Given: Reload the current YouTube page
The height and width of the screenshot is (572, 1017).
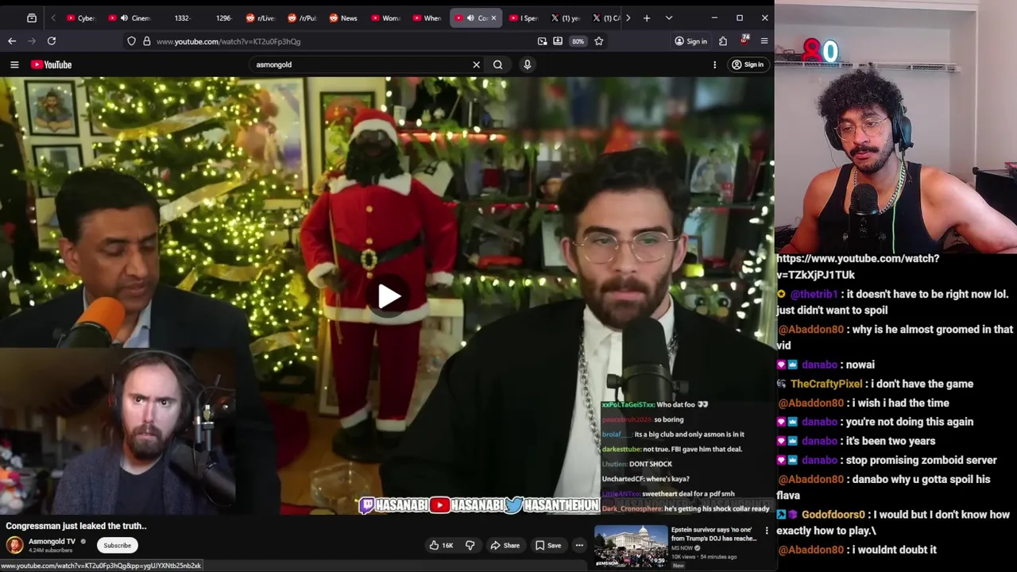Looking at the screenshot, I should 52,41.
